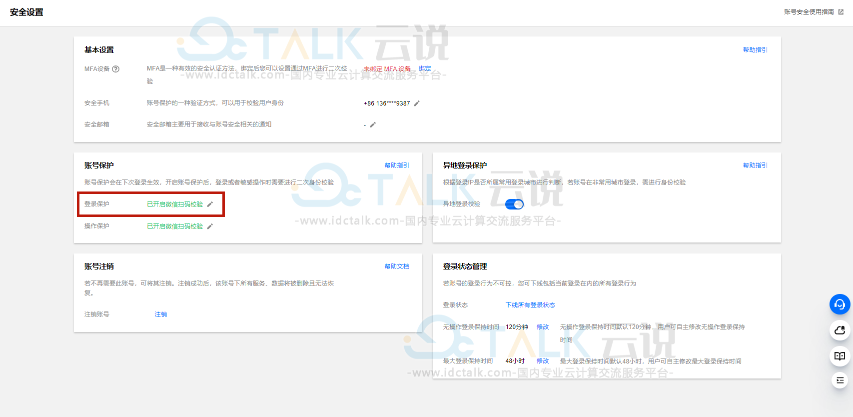
Task: Click the 48小时 value
Action: [515, 361]
